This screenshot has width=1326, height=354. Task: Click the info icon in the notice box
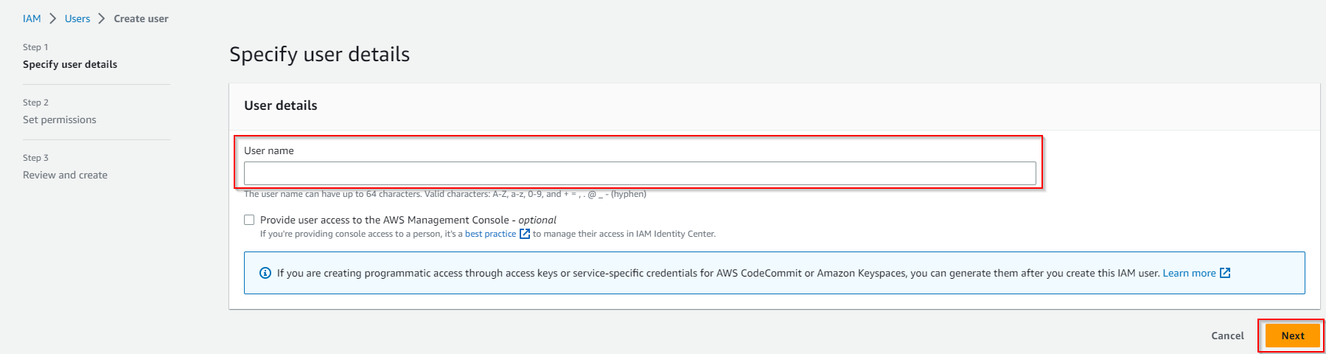click(x=265, y=273)
